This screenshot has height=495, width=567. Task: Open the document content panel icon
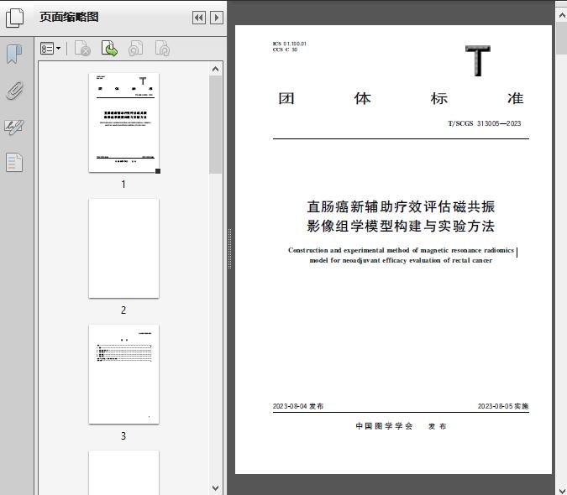pos(14,162)
